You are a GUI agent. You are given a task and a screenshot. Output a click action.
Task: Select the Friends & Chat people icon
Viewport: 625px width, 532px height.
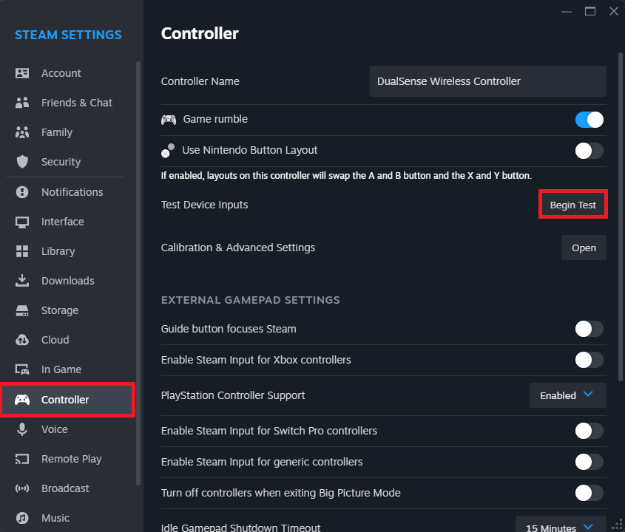pyautogui.click(x=22, y=103)
